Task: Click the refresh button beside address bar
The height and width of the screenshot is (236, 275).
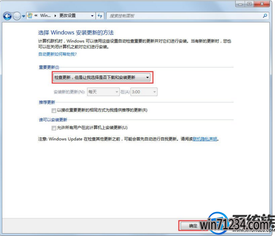Action: point(100,16)
